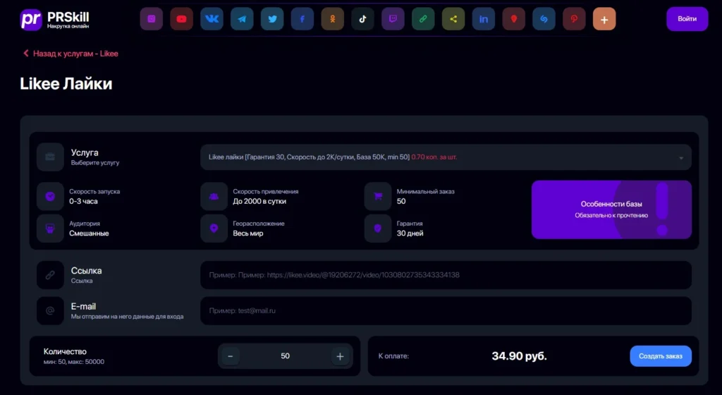Focus the Ссылка link input field
The width and height of the screenshot is (722, 395).
tap(446, 275)
